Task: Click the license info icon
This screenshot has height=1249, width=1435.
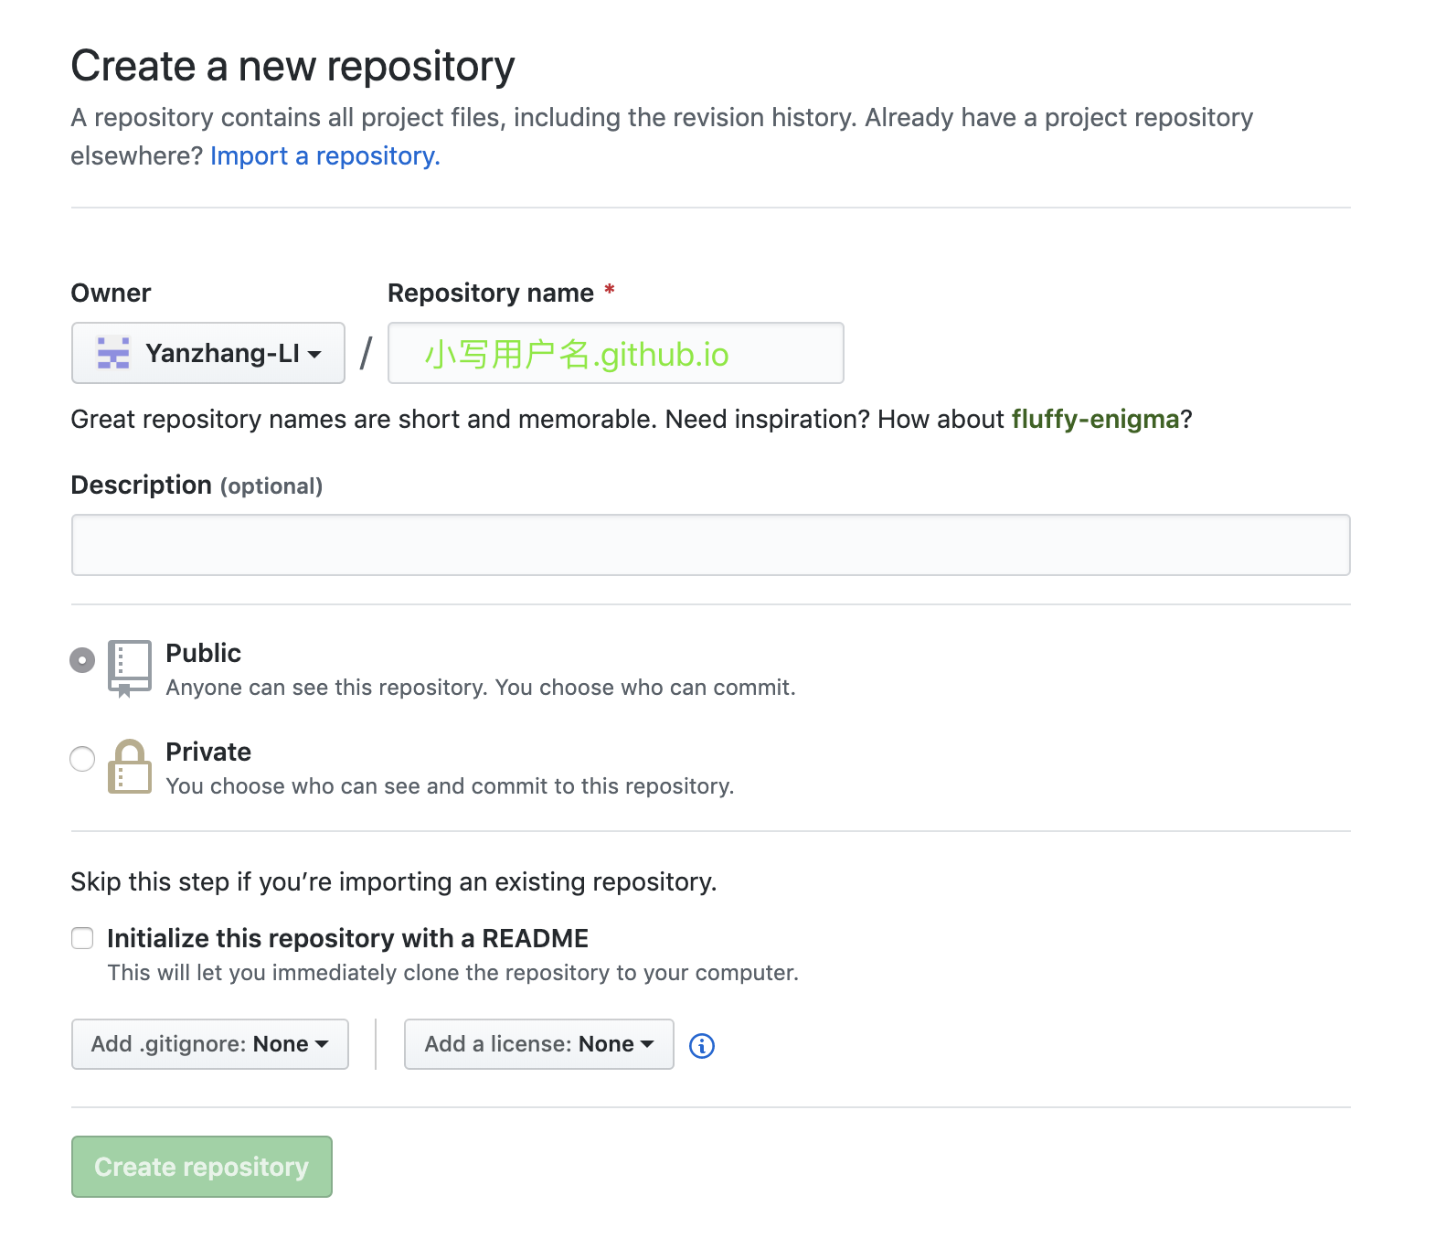Action: 701,1045
